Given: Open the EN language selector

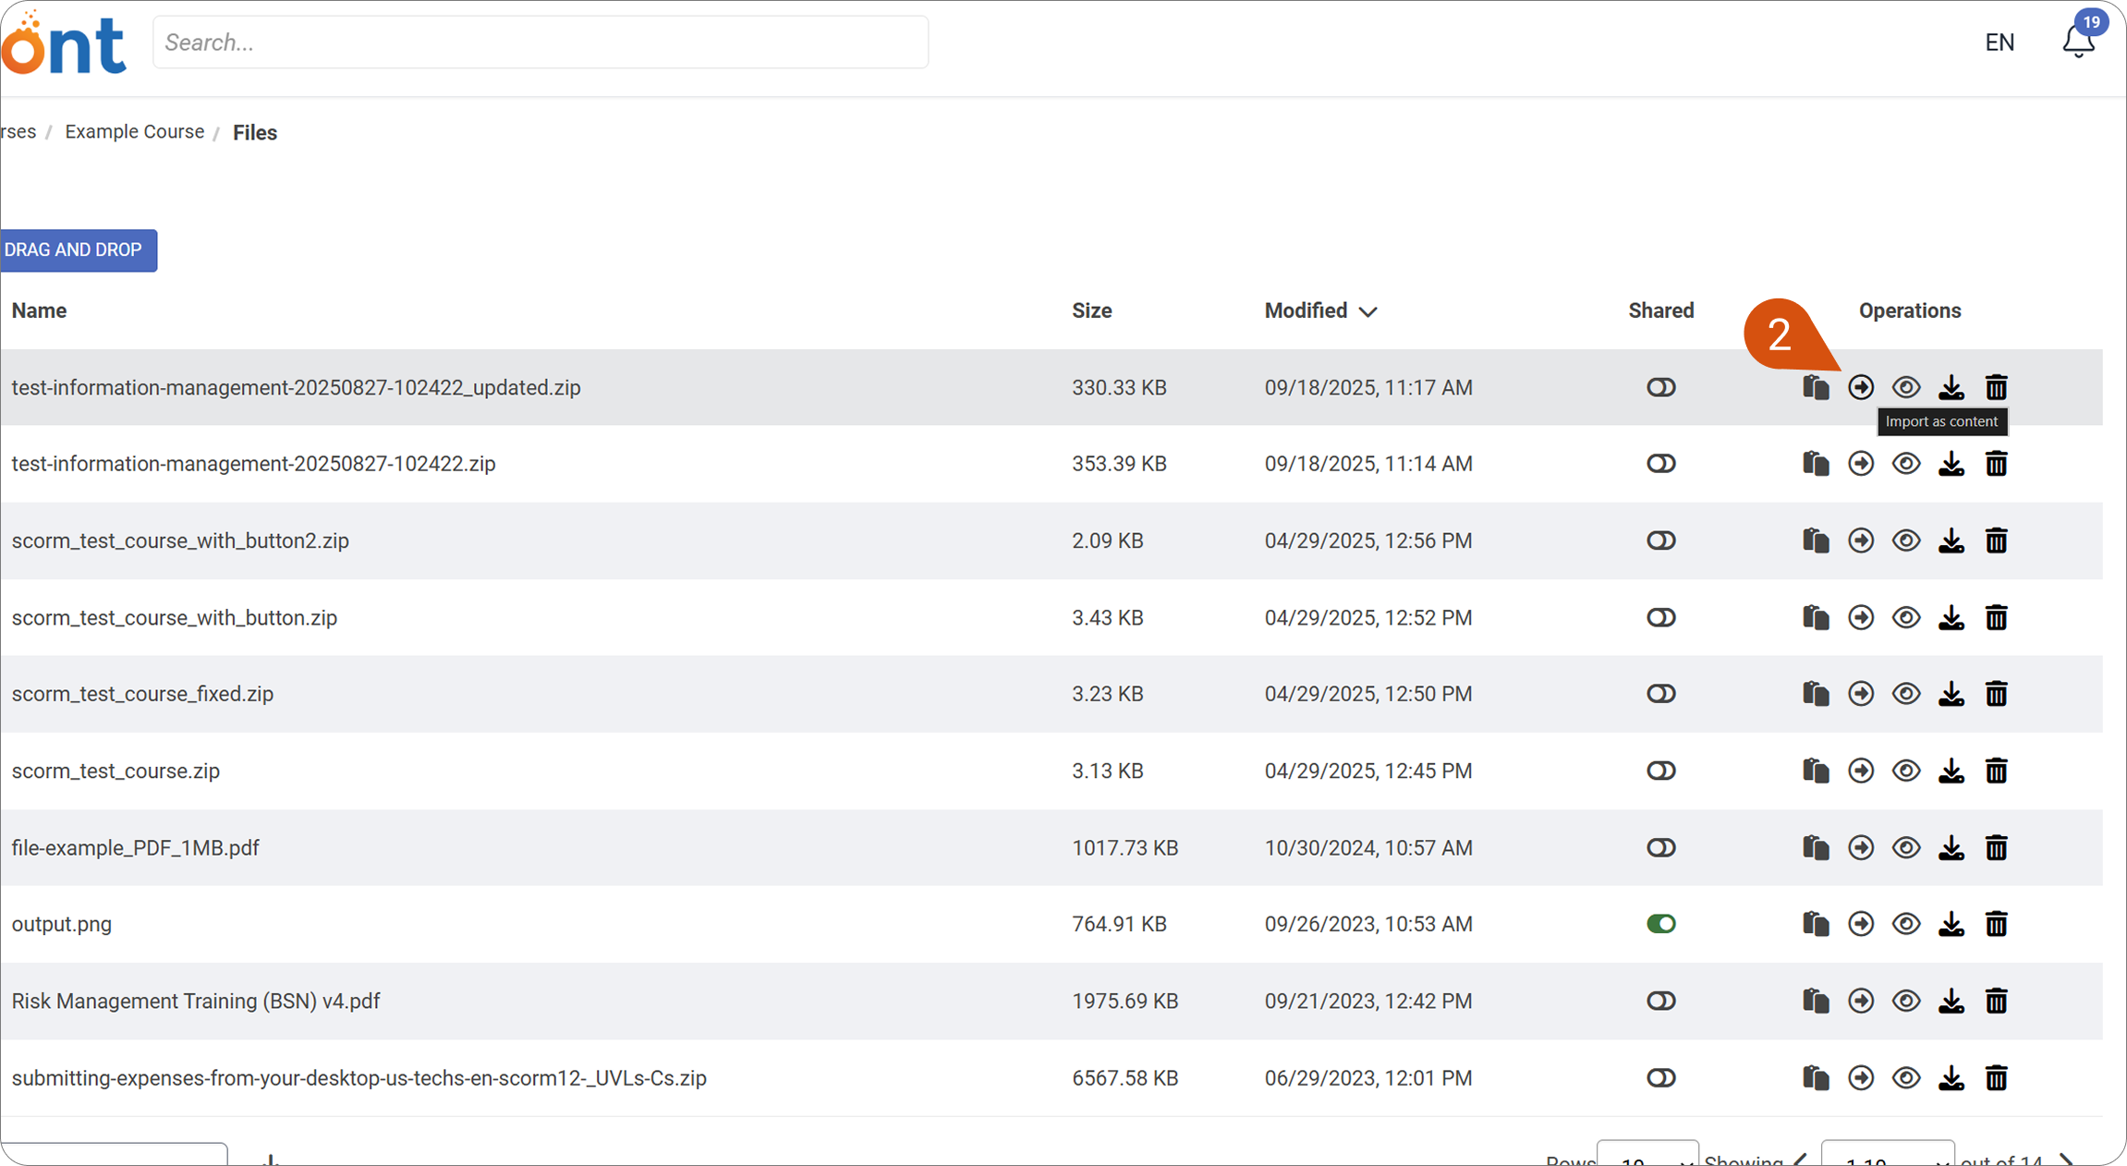Looking at the screenshot, I should pyautogui.click(x=1999, y=43).
